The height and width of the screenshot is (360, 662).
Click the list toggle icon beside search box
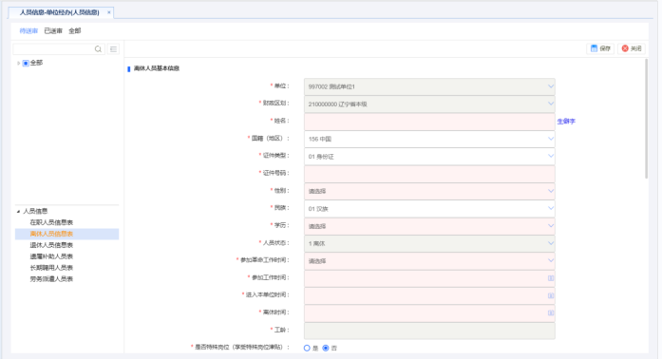point(113,49)
